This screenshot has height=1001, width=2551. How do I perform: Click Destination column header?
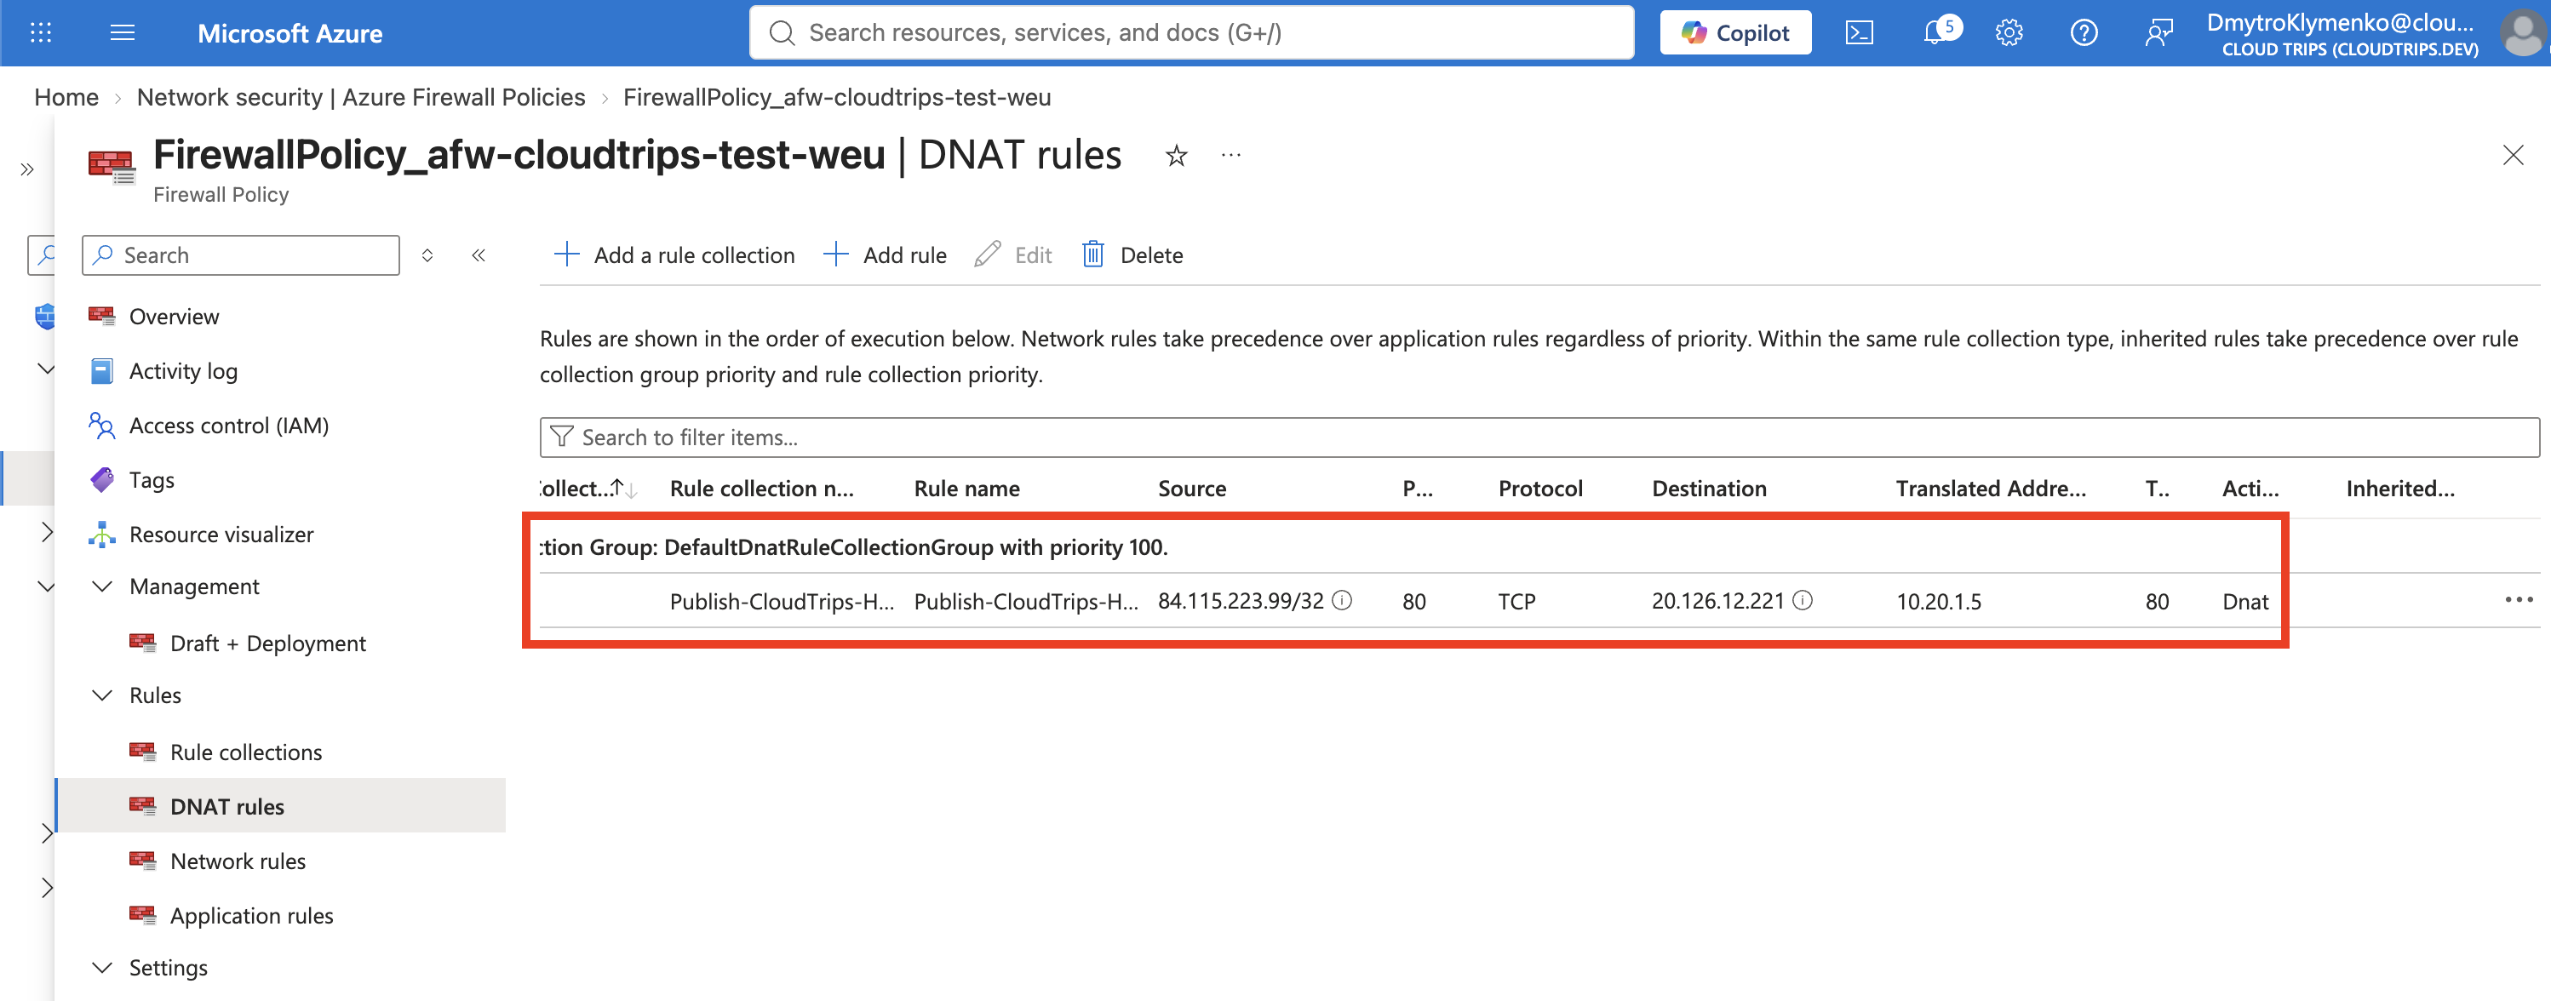coord(1708,489)
